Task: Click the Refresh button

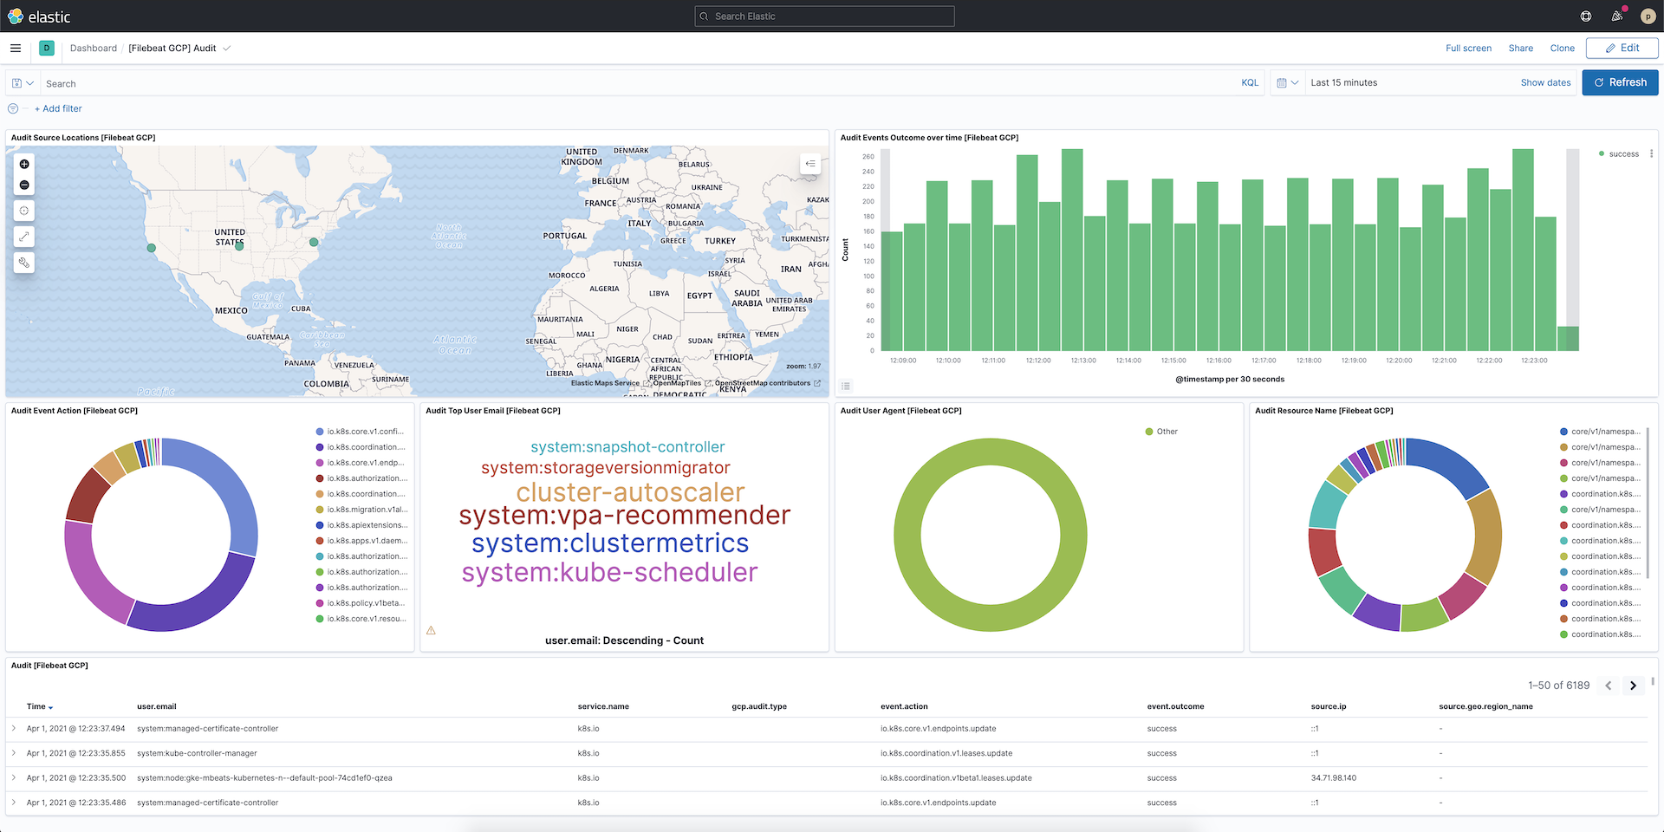Action: tap(1620, 82)
